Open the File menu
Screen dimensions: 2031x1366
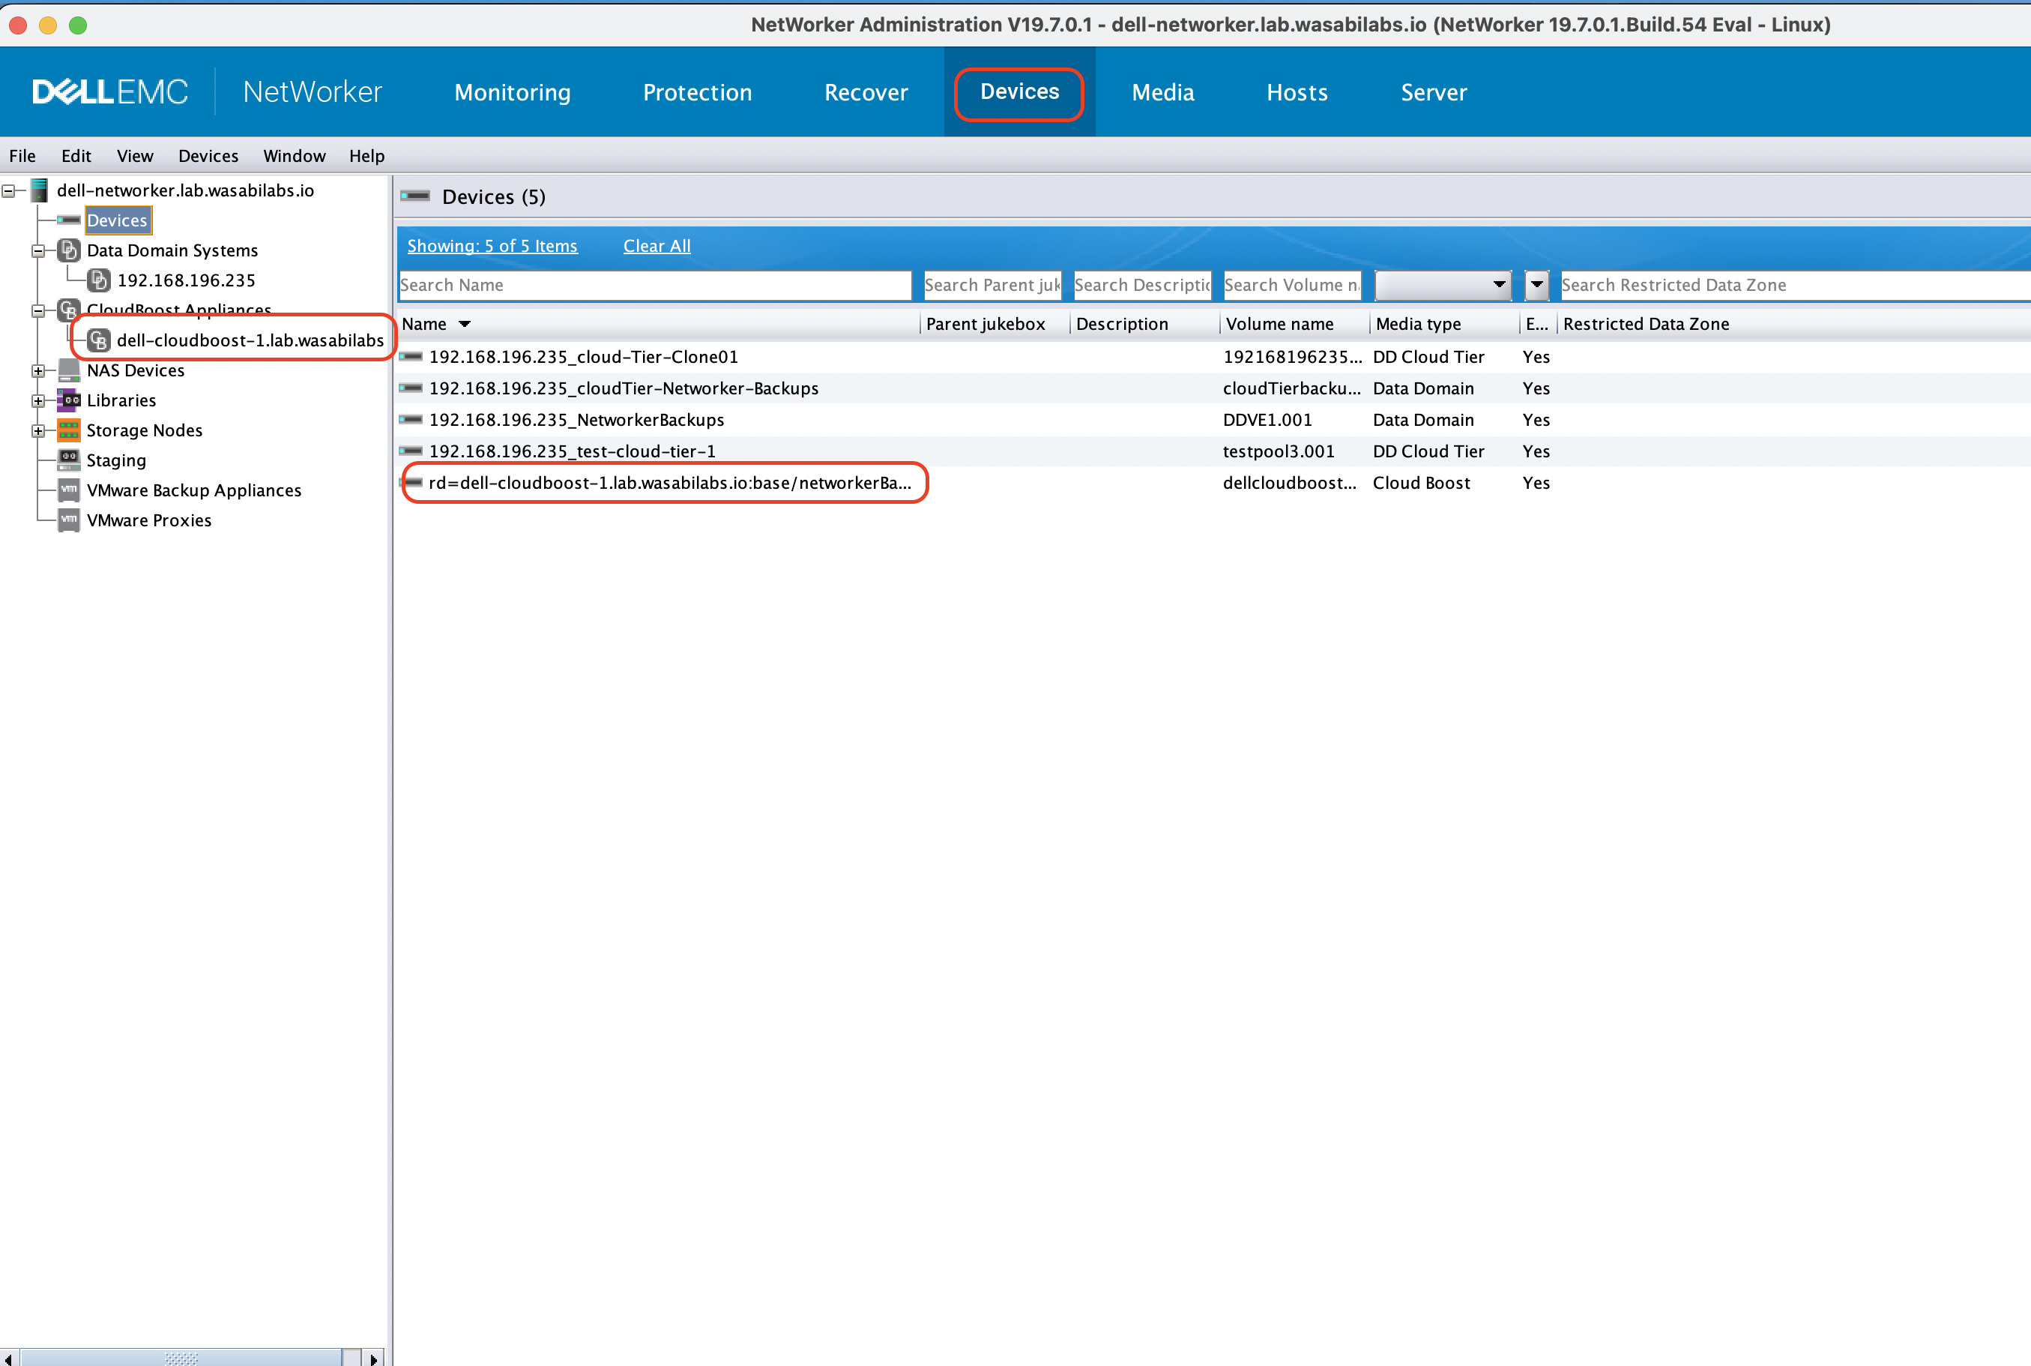pos(22,156)
